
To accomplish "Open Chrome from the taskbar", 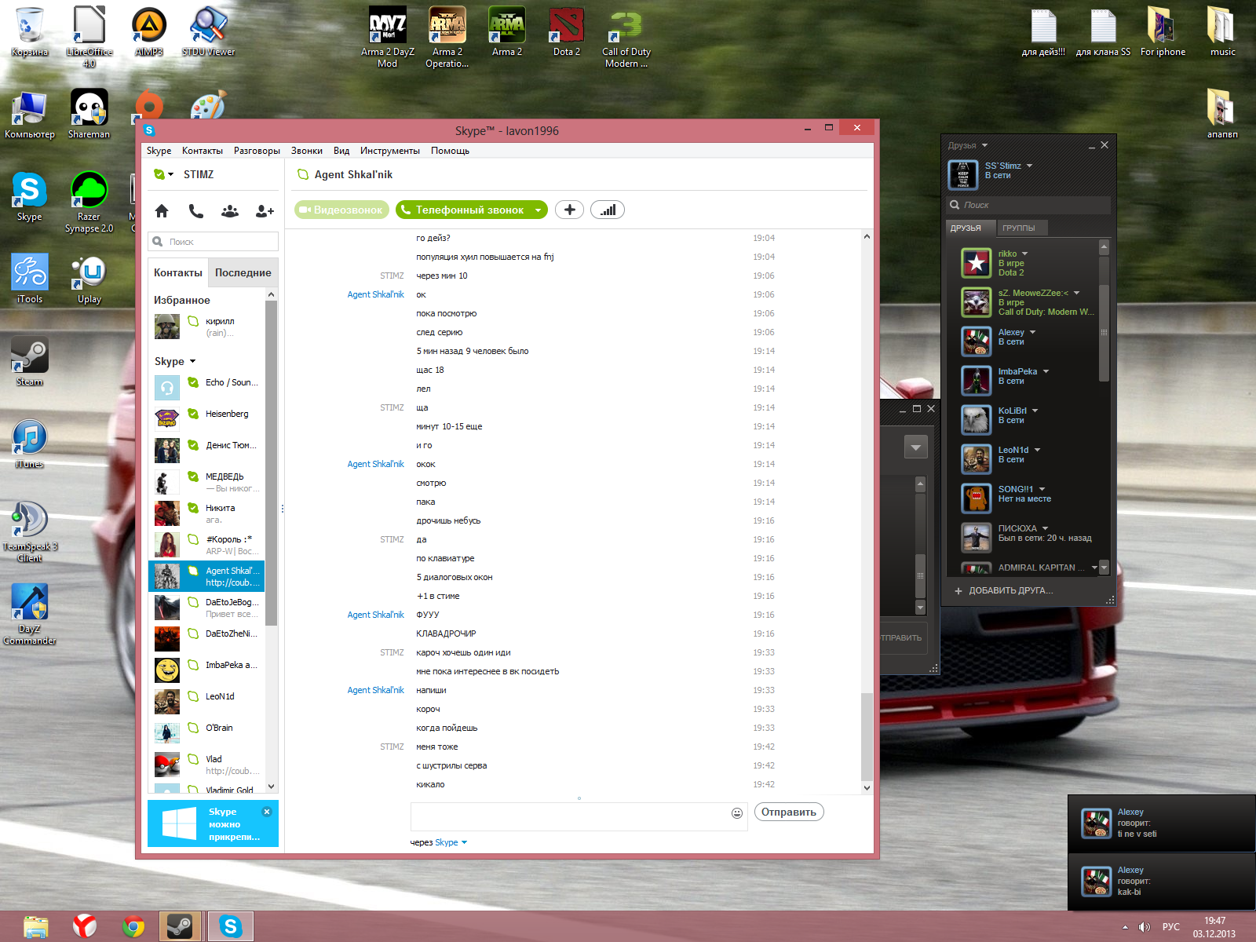I will pos(133,926).
